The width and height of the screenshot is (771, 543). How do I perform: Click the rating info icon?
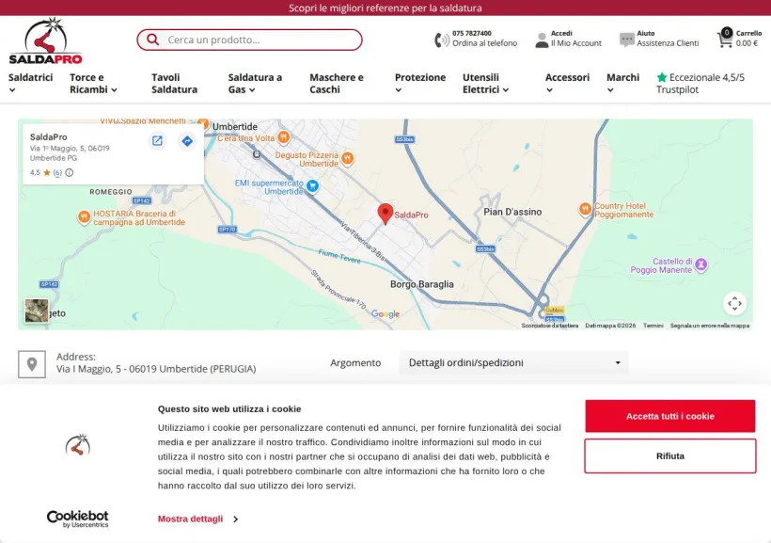[x=70, y=172]
